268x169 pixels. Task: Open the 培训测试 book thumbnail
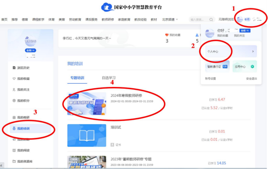coord(87,135)
